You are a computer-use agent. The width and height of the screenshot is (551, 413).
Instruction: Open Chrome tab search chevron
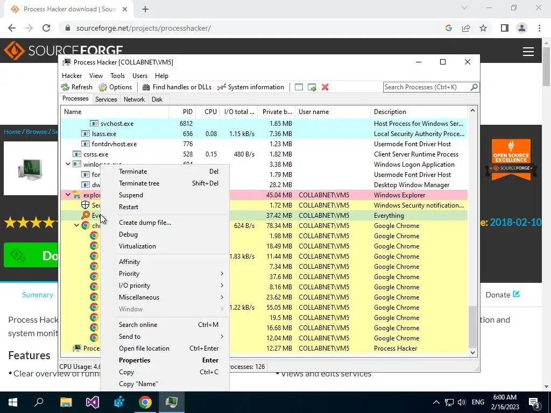[464, 8]
